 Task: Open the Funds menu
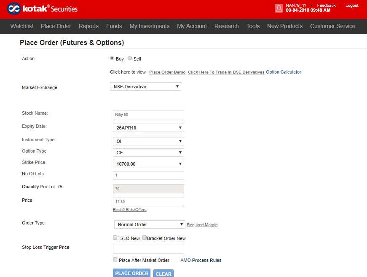pyautogui.click(x=114, y=26)
